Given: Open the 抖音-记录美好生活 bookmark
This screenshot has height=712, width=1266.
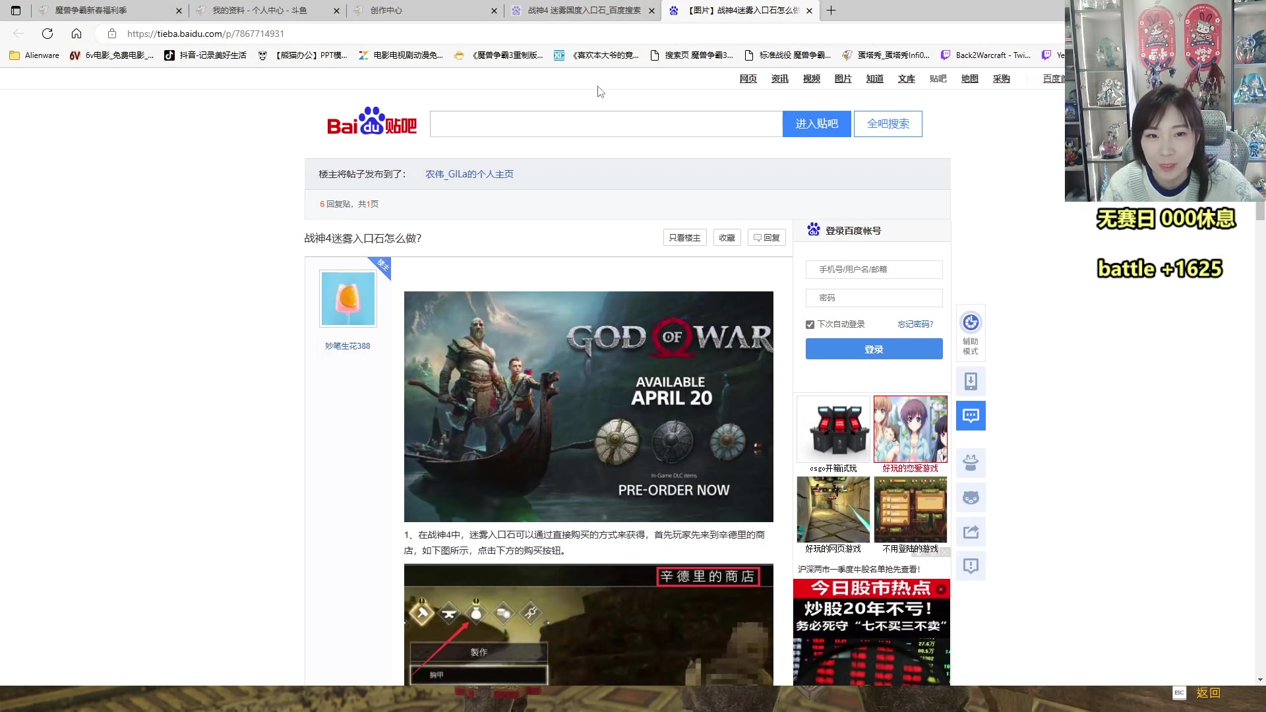Looking at the screenshot, I should click(x=206, y=55).
